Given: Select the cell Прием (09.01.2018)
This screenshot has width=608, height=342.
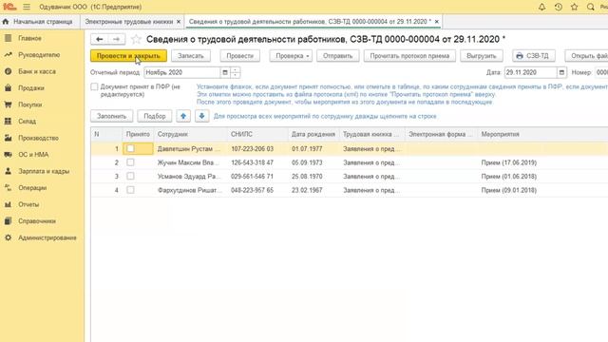Looking at the screenshot, I should click(509, 190).
